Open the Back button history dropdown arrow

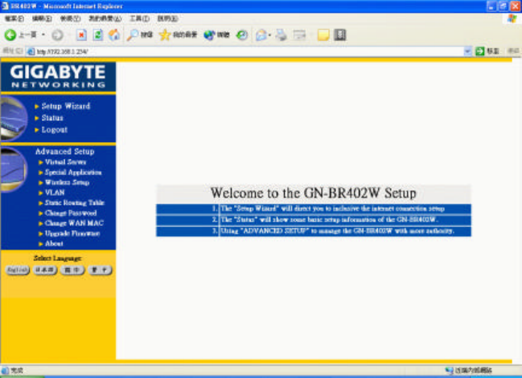(x=43, y=35)
